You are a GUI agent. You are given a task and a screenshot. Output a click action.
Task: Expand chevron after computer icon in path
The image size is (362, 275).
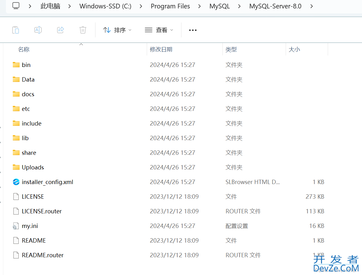(x=30, y=6)
